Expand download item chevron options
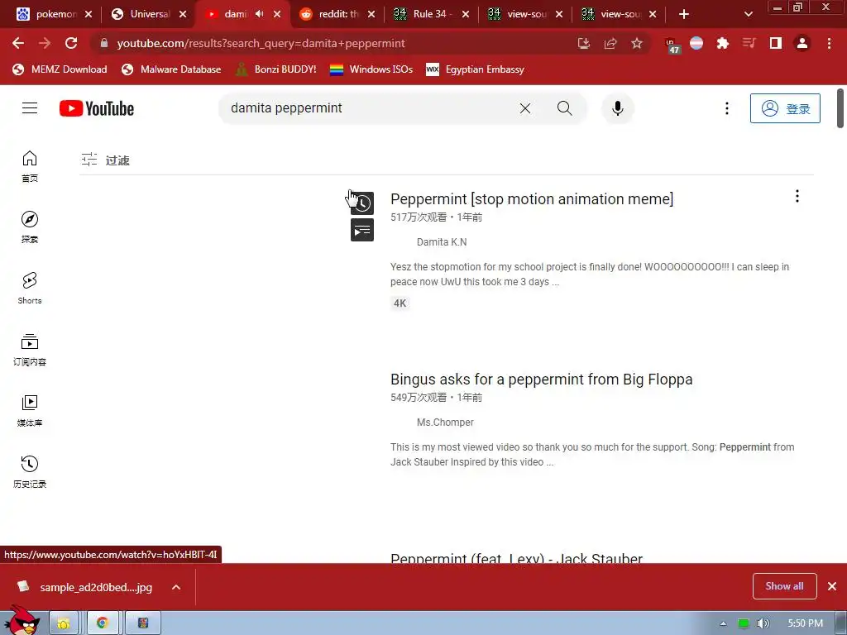Image resolution: width=847 pixels, height=635 pixels. point(176,587)
